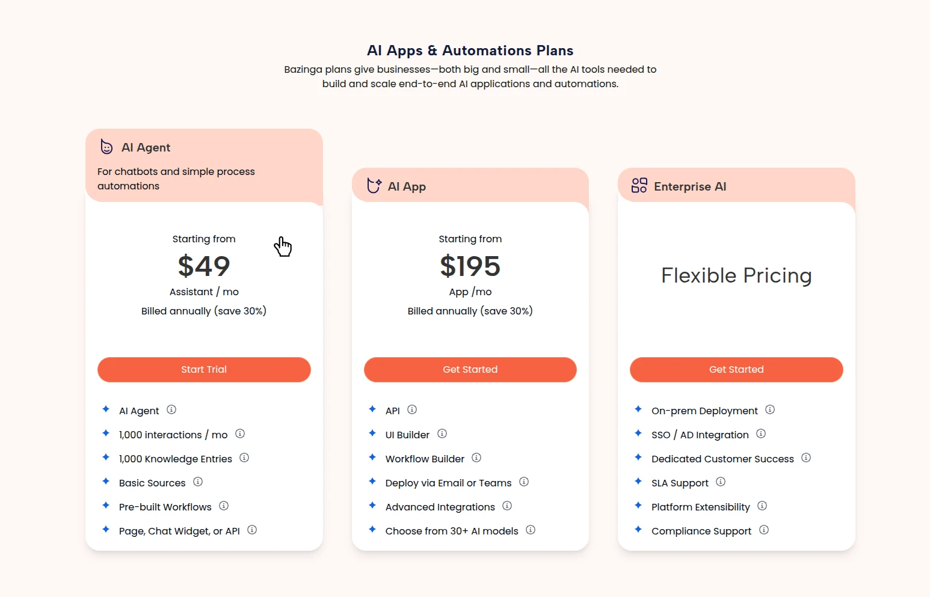This screenshot has width=930, height=597.
Task: Open info for 1,000 Knowledge Entries
Action: (x=244, y=458)
